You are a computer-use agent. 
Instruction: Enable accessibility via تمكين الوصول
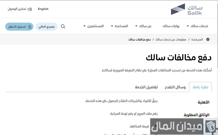(20, 9)
